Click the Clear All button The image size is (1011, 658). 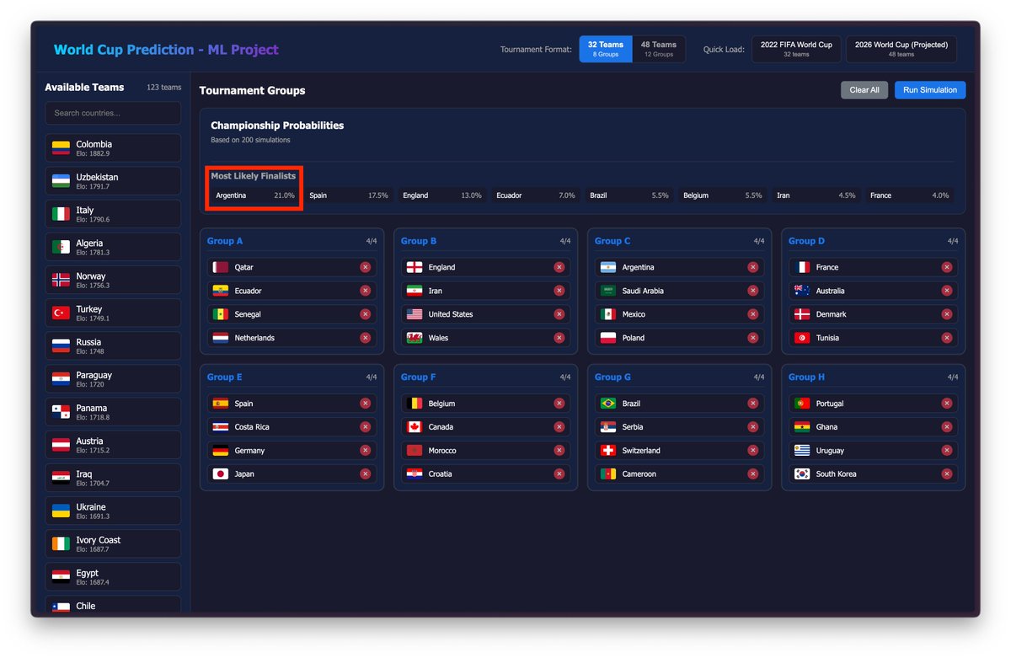(864, 90)
